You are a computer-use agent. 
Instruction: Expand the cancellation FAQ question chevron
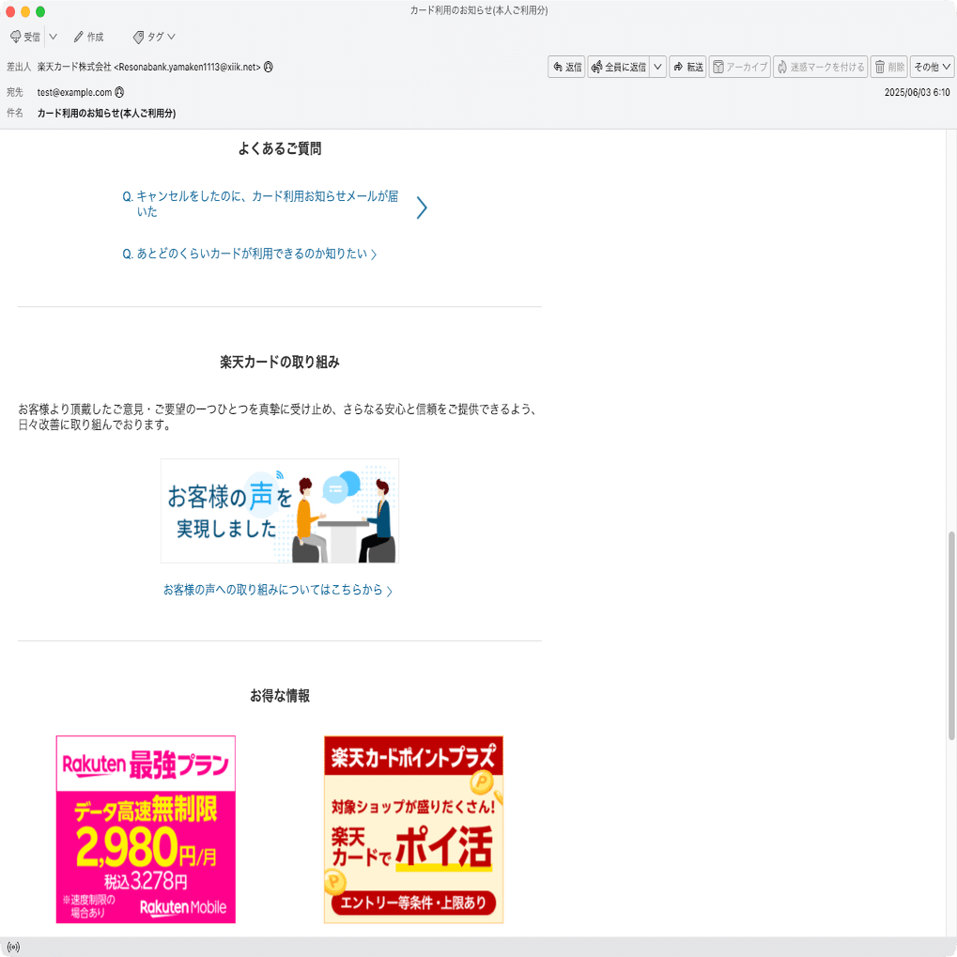tap(420, 207)
